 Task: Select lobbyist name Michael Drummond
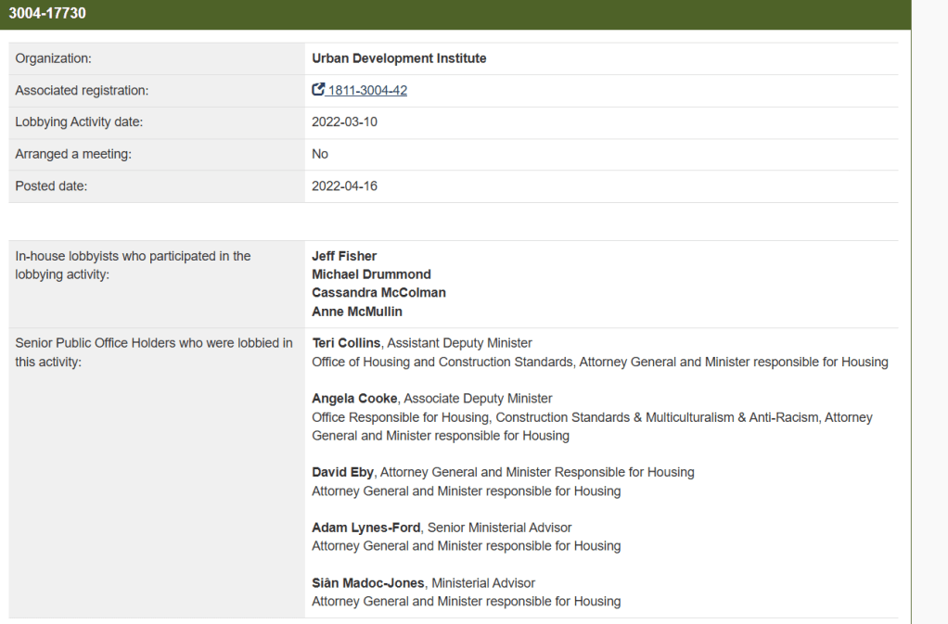pos(371,274)
